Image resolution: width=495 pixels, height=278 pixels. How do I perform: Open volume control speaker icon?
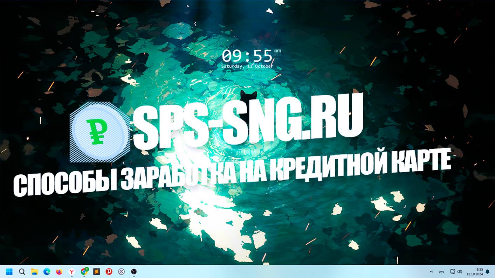click(x=460, y=272)
